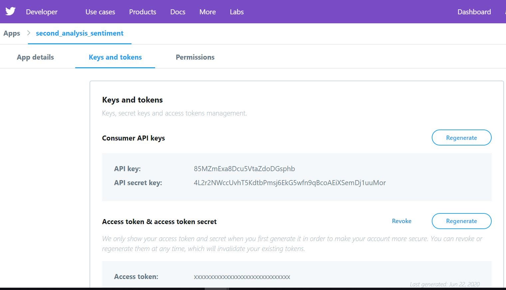Viewport: 506px width, 290px height.
Task: Open the Labs section
Action: pos(236,12)
